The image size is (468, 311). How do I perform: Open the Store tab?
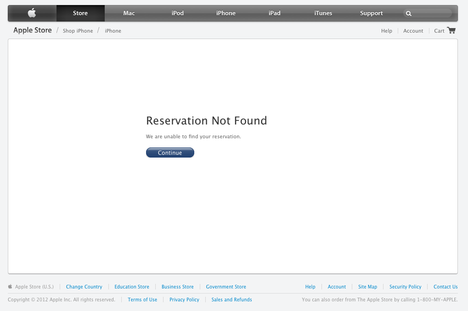click(x=80, y=13)
